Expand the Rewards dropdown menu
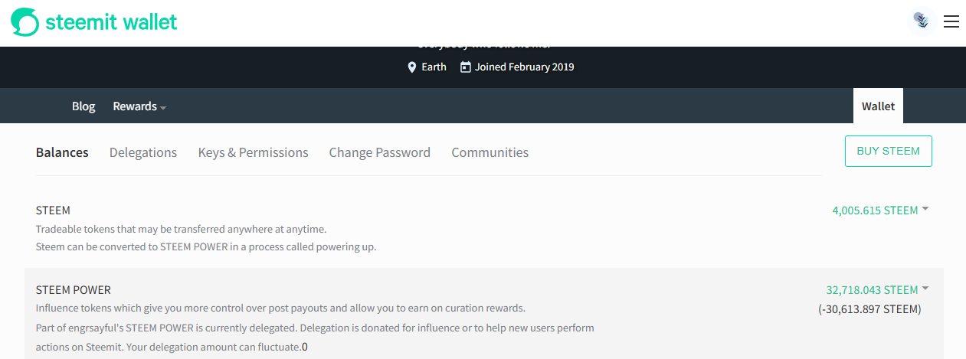Viewport: 966px width, 359px height. click(139, 106)
